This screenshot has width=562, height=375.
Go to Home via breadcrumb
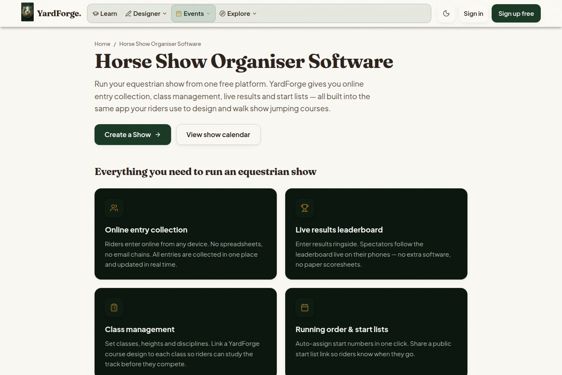point(102,44)
